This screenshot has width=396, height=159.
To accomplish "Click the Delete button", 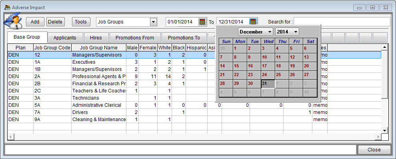I will tap(55, 22).
